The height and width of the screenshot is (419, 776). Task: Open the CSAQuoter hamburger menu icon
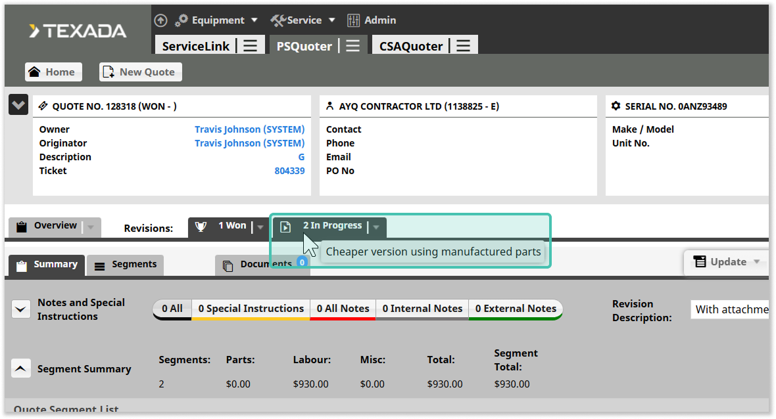click(x=463, y=46)
